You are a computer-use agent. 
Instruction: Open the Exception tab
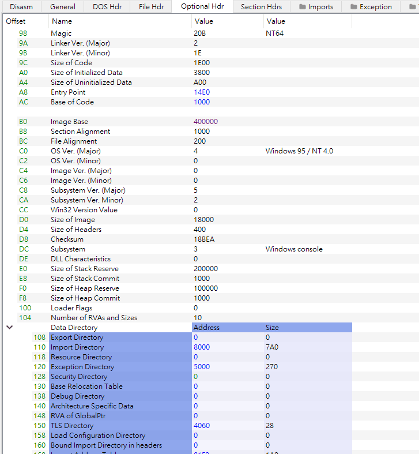click(x=371, y=7)
